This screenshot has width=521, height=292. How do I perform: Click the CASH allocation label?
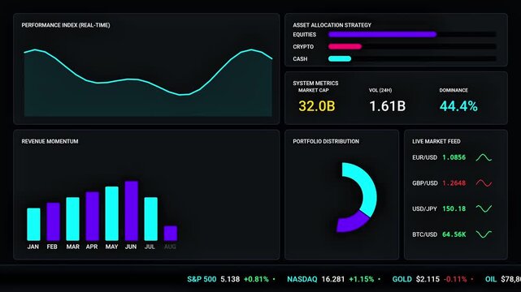300,59
